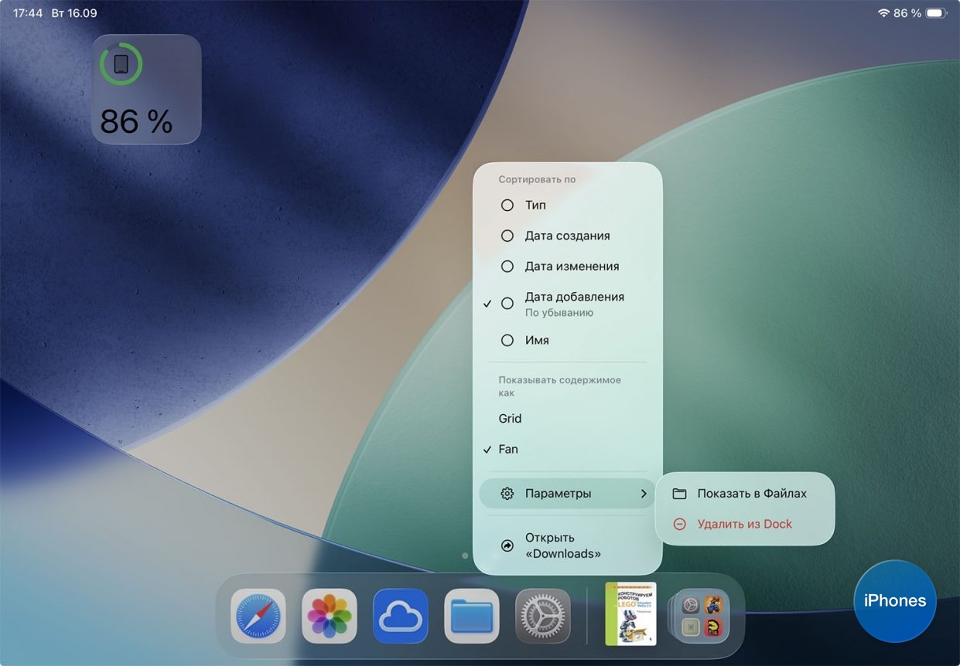960x666 pixels.
Task: Open the «Downloads» folder via Открыть
Action: tap(562, 545)
